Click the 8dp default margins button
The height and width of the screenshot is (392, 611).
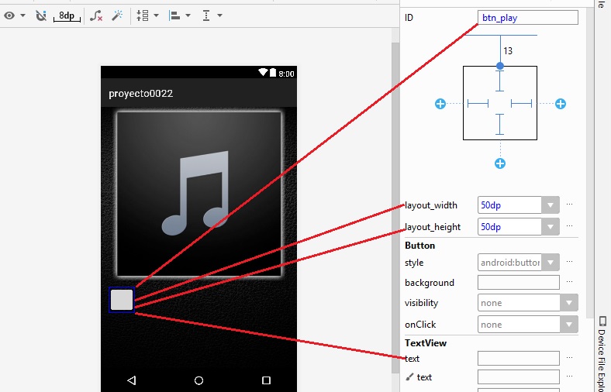67,15
